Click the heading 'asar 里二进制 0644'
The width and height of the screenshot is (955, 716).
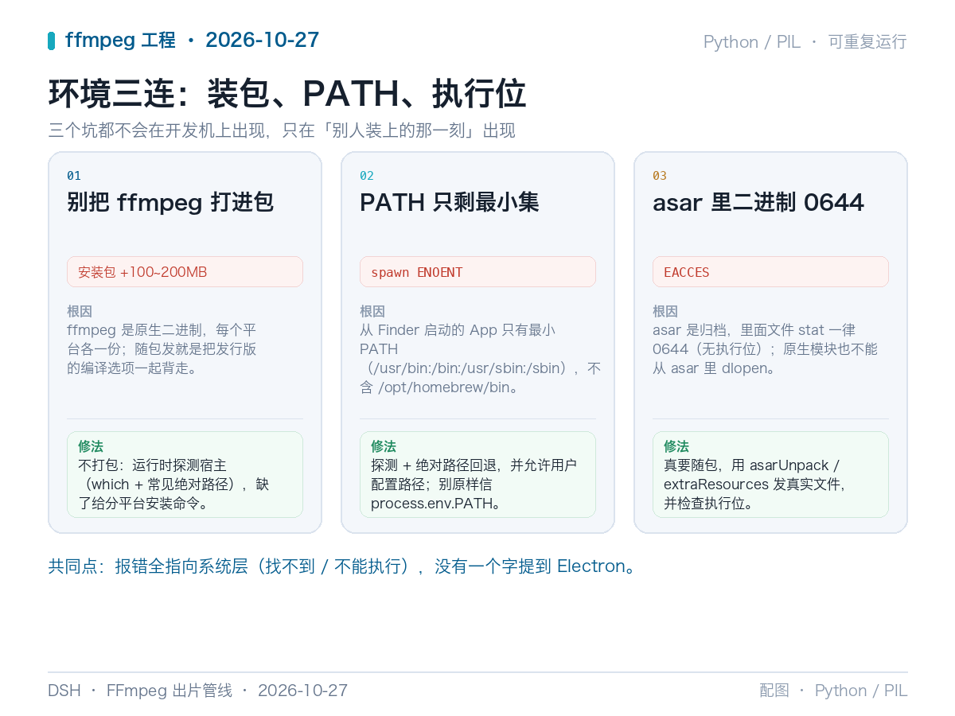pyautogui.click(x=758, y=202)
